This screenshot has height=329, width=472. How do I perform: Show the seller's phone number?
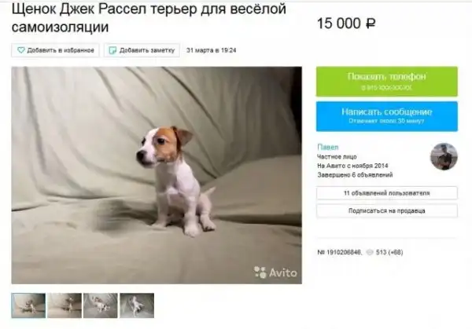387,82
